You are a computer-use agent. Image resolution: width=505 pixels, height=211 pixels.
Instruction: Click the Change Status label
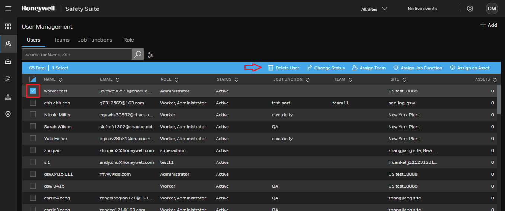(329, 68)
